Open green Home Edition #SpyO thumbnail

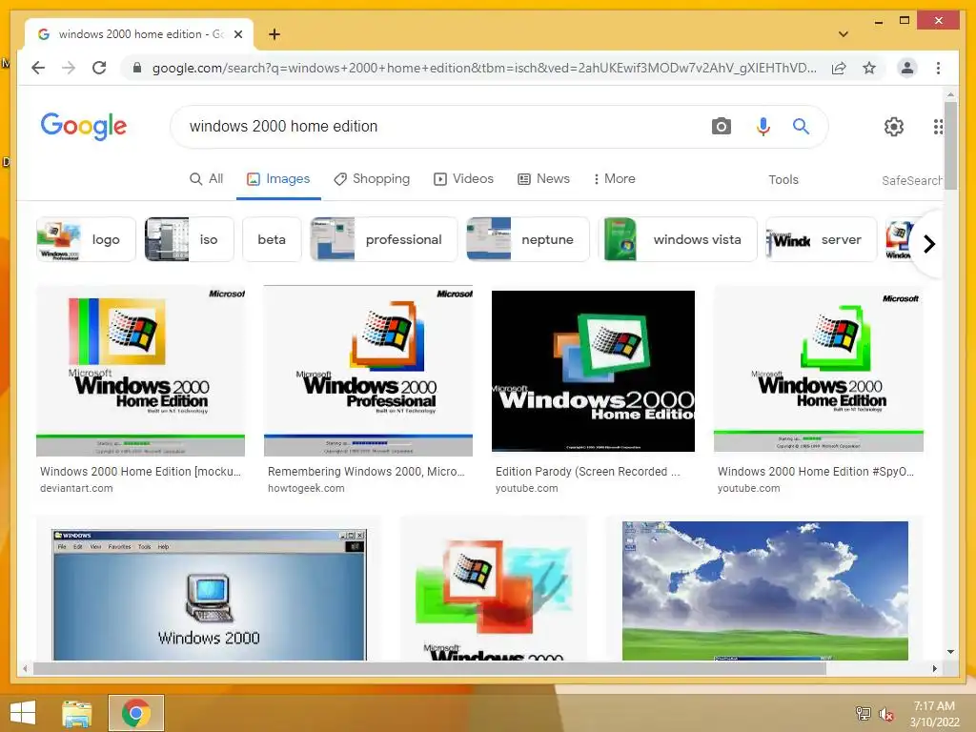tap(819, 371)
